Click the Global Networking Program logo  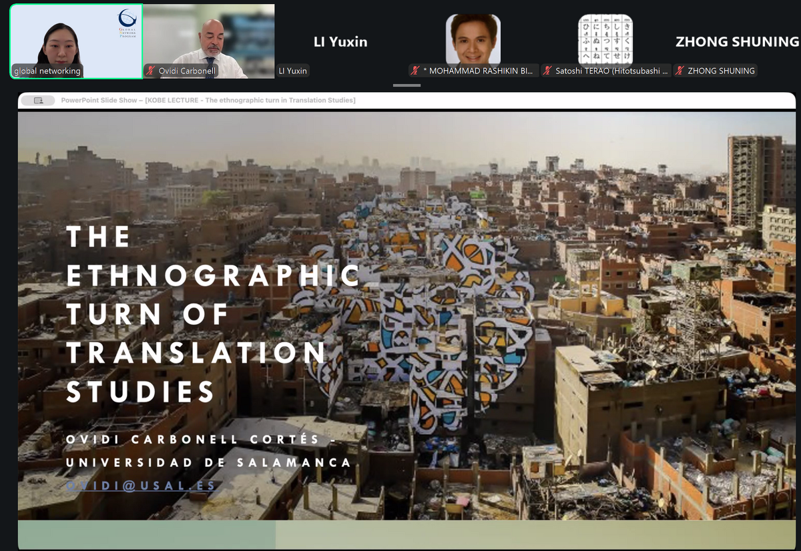(x=126, y=24)
